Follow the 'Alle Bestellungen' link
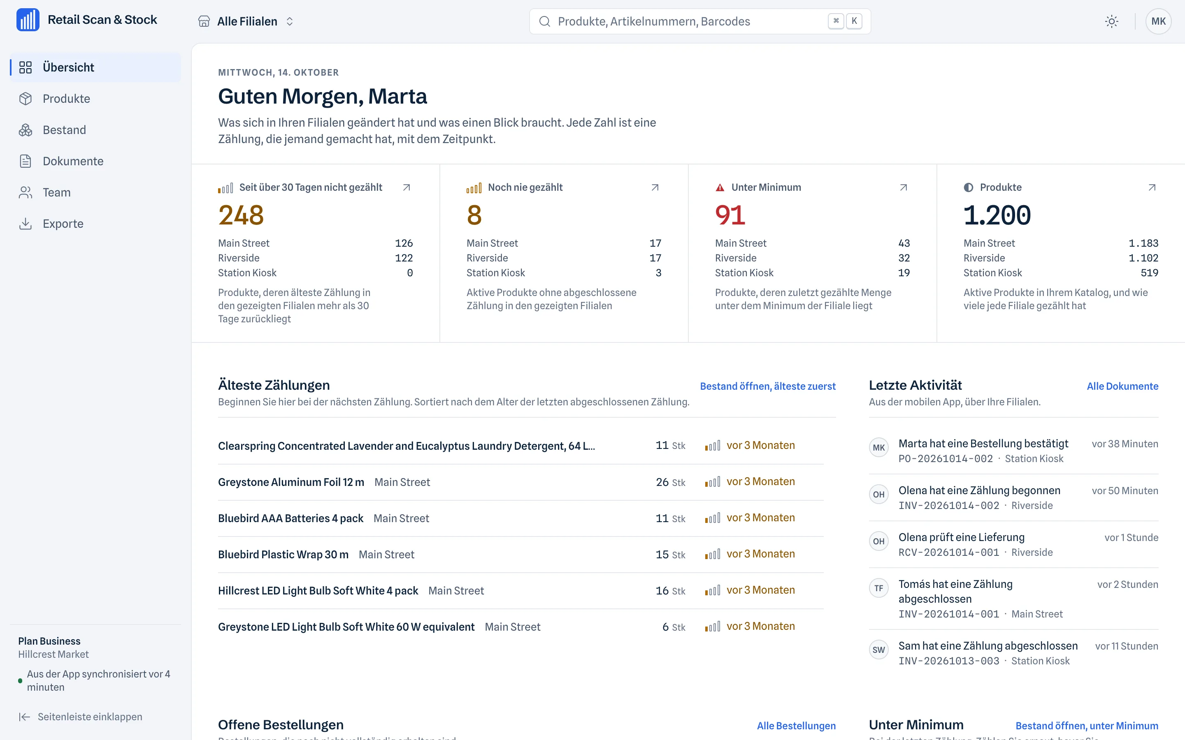The image size is (1185, 740). [796, 726]
